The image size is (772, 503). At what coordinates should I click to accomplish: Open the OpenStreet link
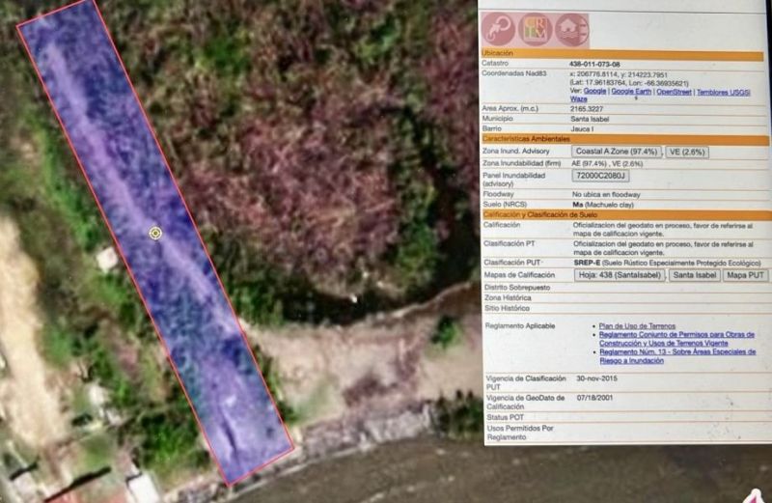[x=675, y=92]
